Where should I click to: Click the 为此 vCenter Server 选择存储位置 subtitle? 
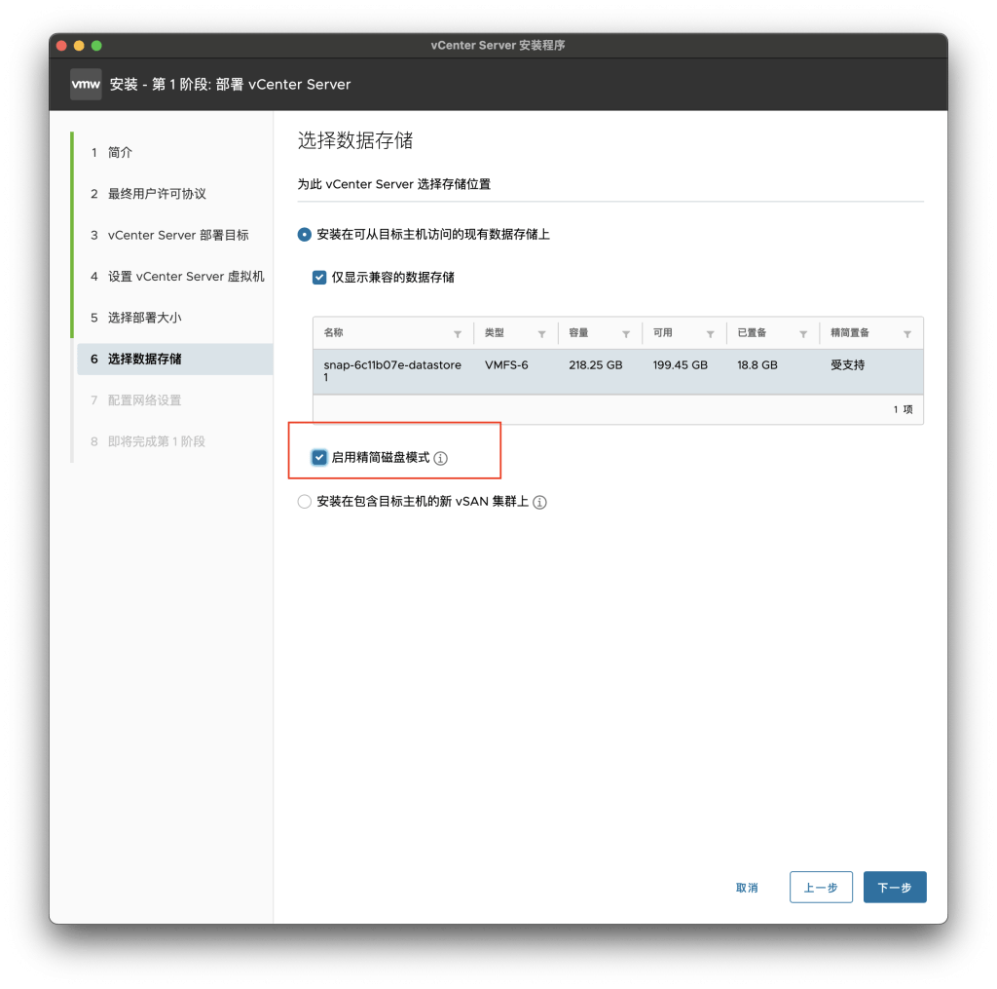pyautogui.click(x=394, y=184)
